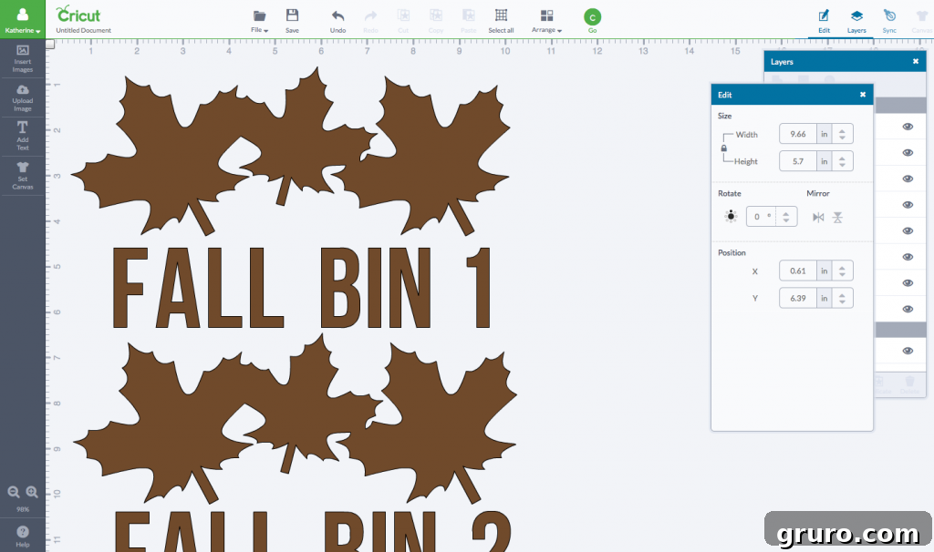Open the Sync panel
The image size is (934, 552).
point(889,20)
